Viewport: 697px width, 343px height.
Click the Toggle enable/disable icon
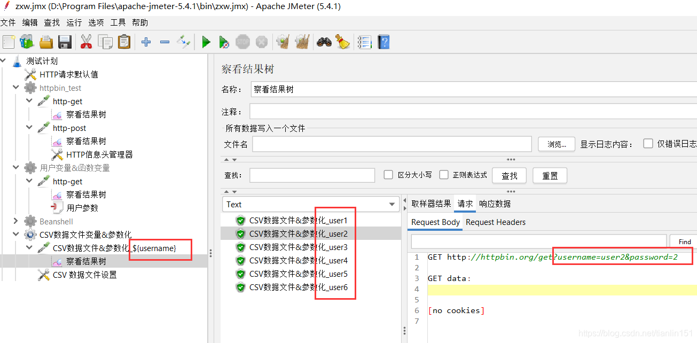coord(183,42)
